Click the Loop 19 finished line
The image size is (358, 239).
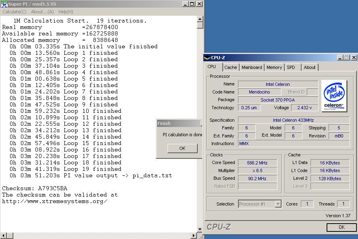pos(66,169)
